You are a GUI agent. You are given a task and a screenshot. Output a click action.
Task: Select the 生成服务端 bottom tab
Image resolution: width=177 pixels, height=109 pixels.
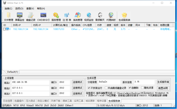click(114, 101)
